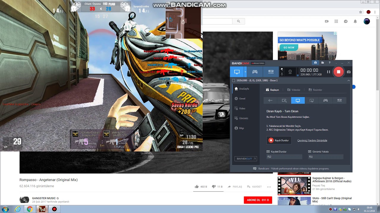
Task: Click the Kaydet/Durdur hotkey field showing F12
Action: coord(284,157)
